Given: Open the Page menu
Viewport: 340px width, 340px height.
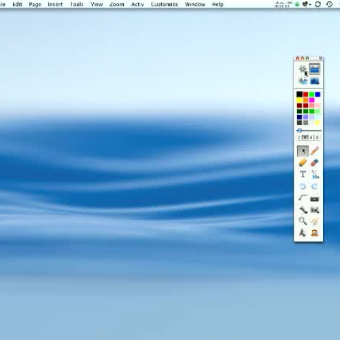Looking at the screenshot, I should pos(35,4).
